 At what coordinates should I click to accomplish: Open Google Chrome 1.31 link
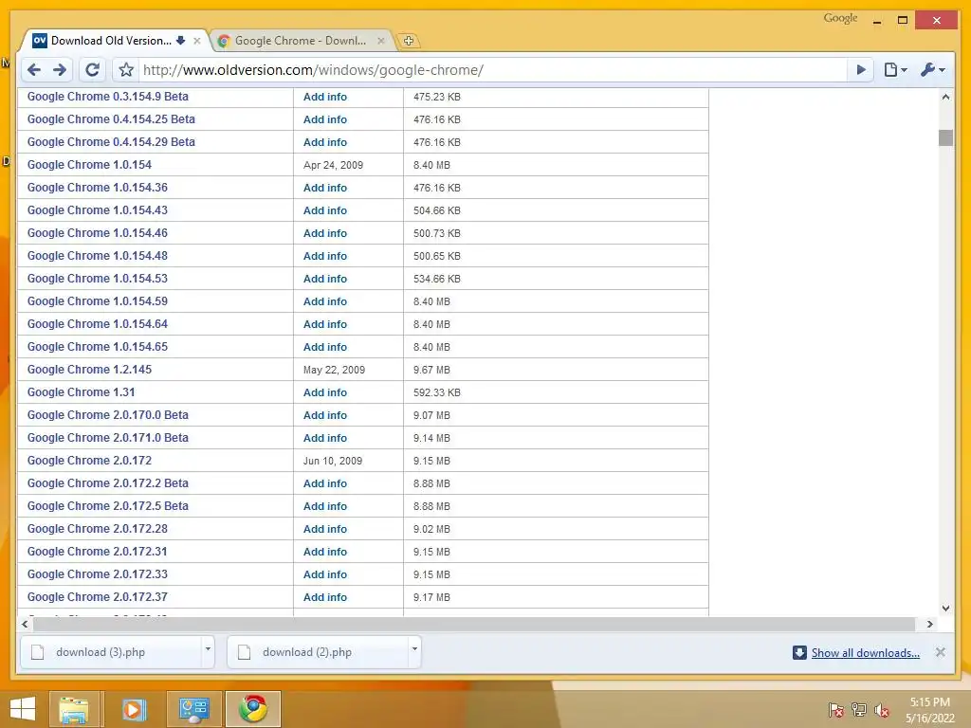coord(82,392)
